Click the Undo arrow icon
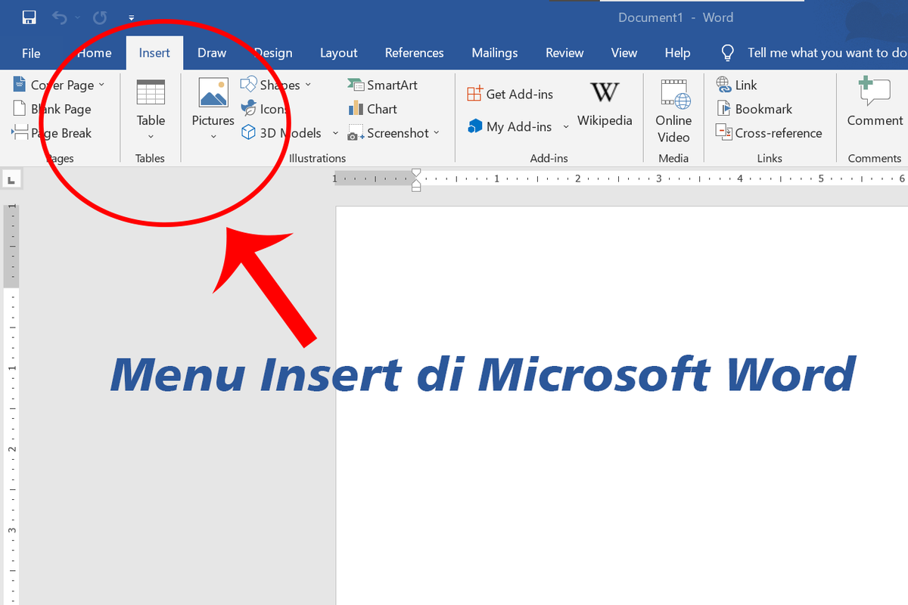 (60, 17)
